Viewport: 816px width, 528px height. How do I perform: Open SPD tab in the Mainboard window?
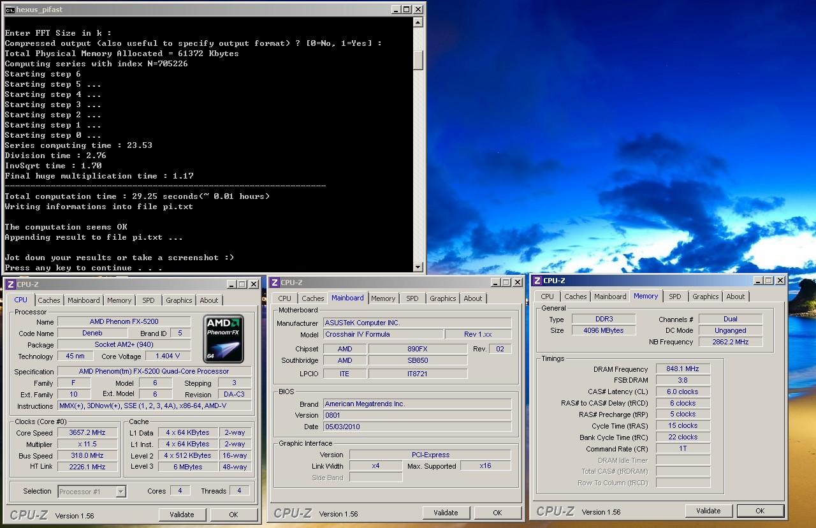coord(412,298)
